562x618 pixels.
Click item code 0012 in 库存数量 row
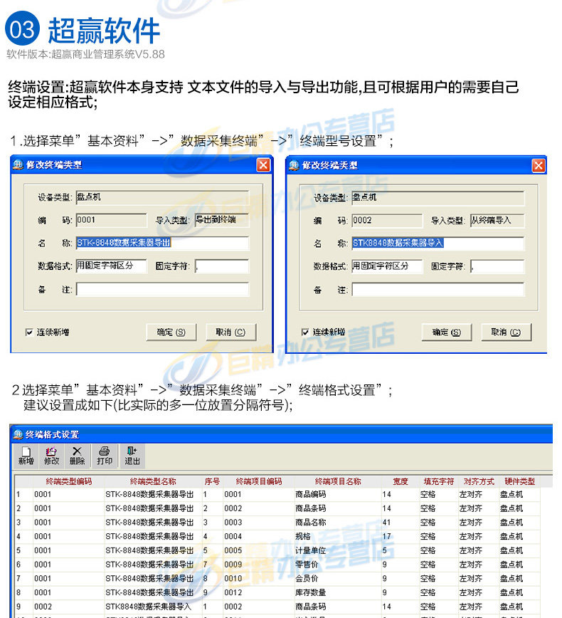(x=233, y=592)
